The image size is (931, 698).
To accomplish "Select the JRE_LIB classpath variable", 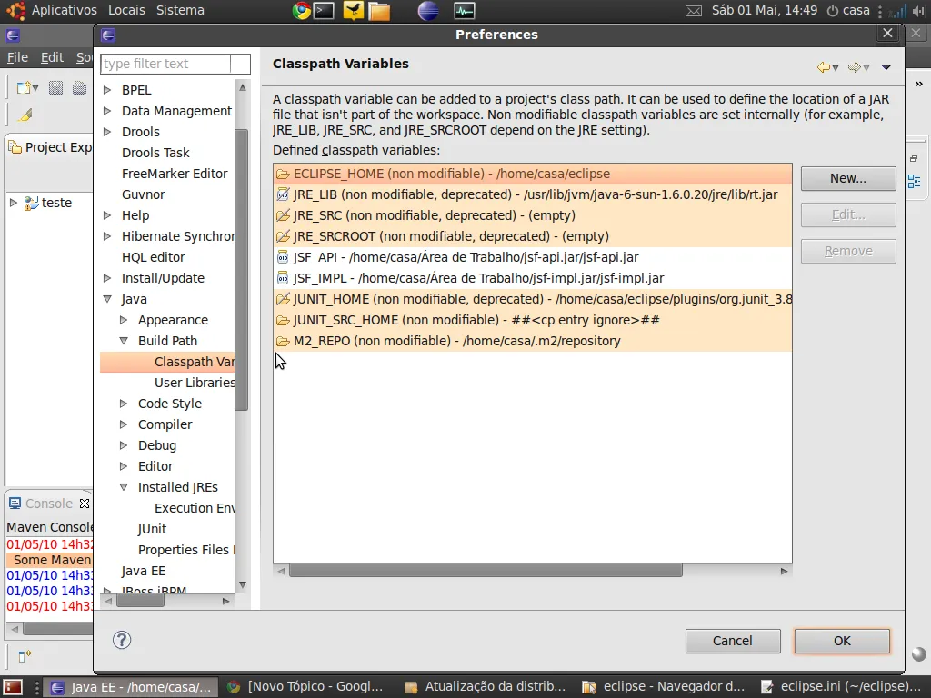I will [533, 194].
